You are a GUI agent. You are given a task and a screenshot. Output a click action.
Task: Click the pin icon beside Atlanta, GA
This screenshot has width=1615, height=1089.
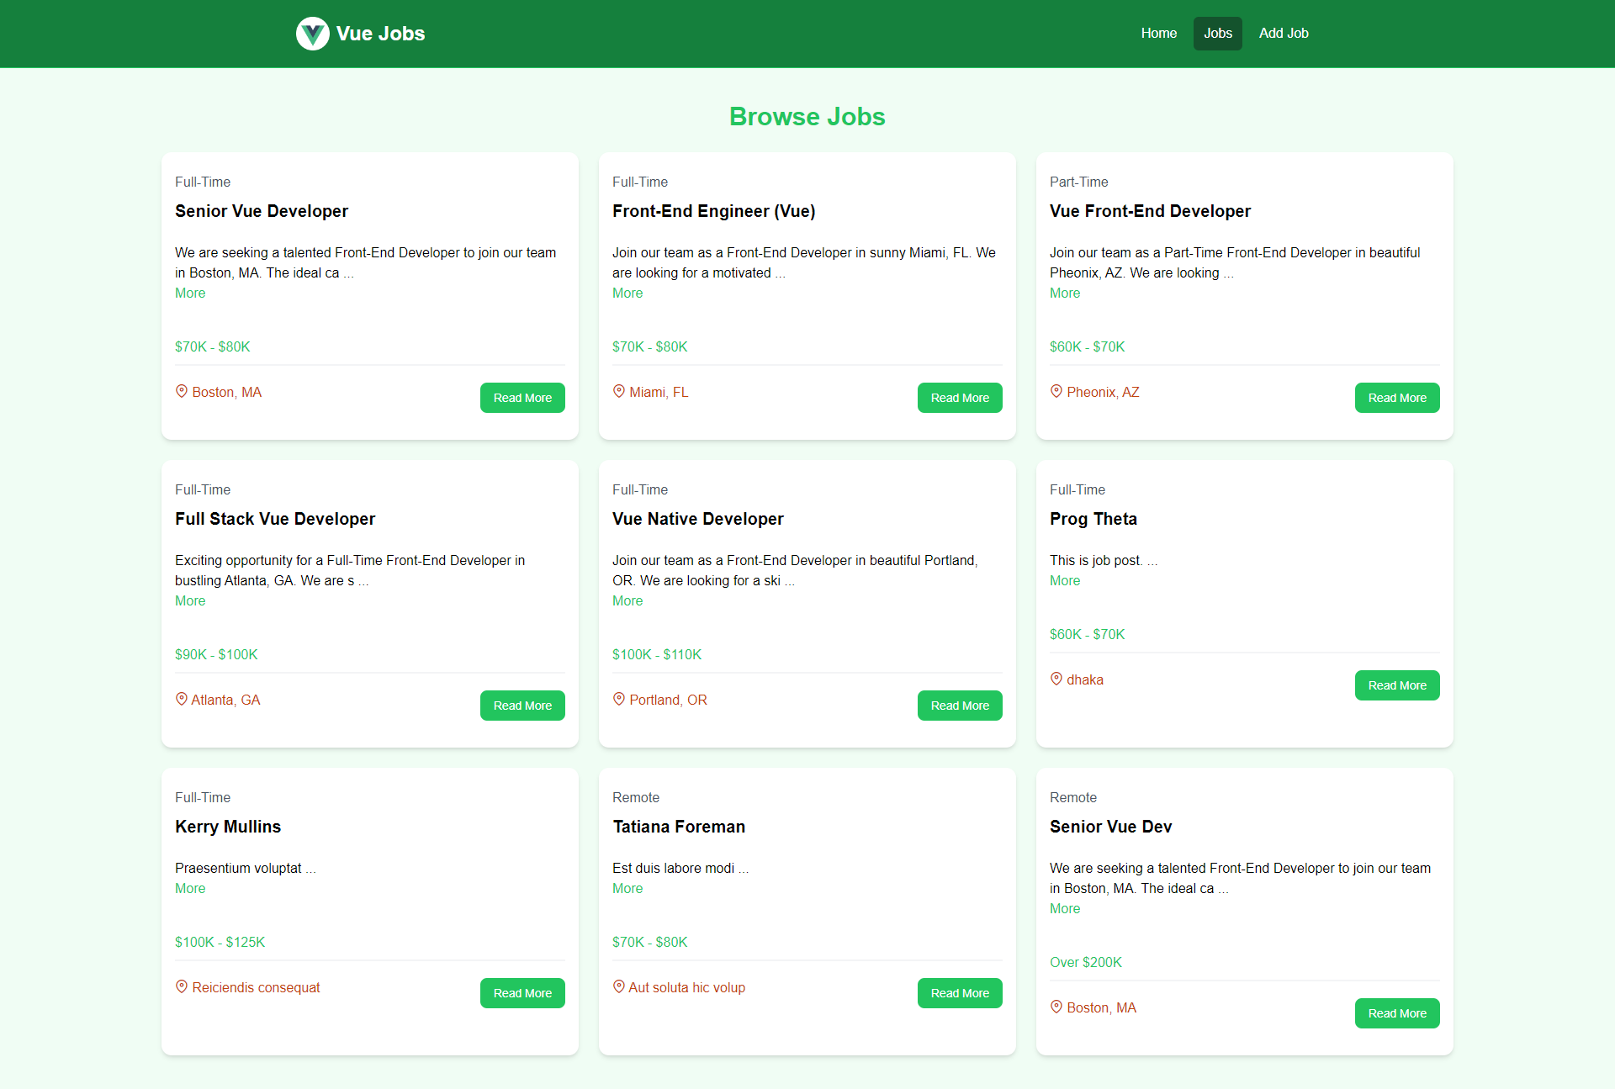pos(181,699)
